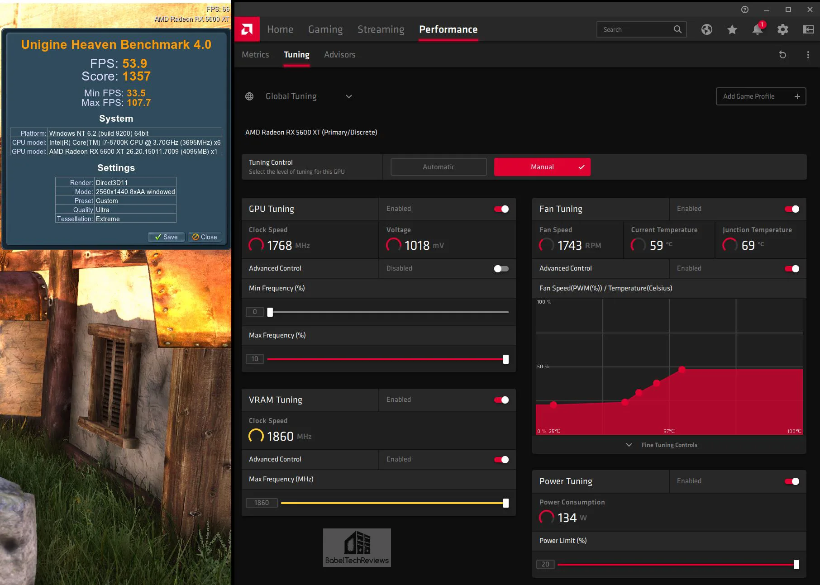
Task: Save the Heaven Benchmark results
Action: pos(166,237)
